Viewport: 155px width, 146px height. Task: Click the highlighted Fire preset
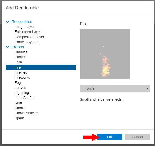click(18, 67)
